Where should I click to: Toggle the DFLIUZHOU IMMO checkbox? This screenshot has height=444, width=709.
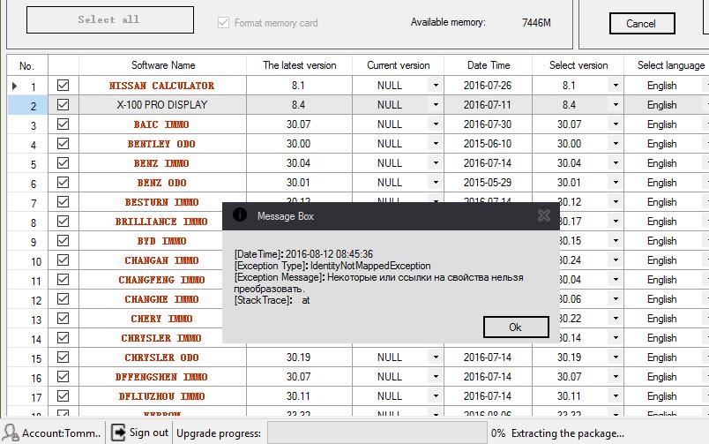pyautogui.click(x=63, y=396)
